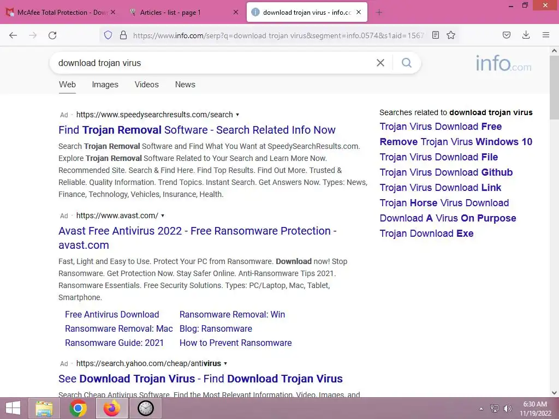Open related search Remove Trojan Virus Windows 10
559x419 pixels.
[x=456, y=142]
